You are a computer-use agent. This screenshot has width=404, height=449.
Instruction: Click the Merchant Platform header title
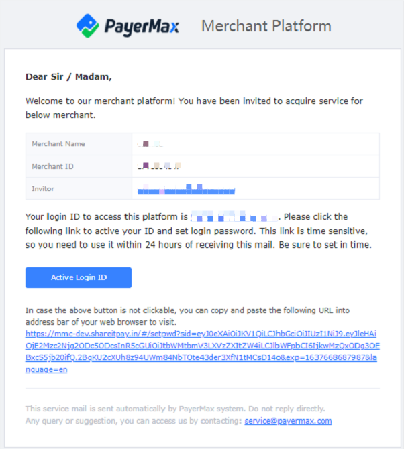[266, 26]
